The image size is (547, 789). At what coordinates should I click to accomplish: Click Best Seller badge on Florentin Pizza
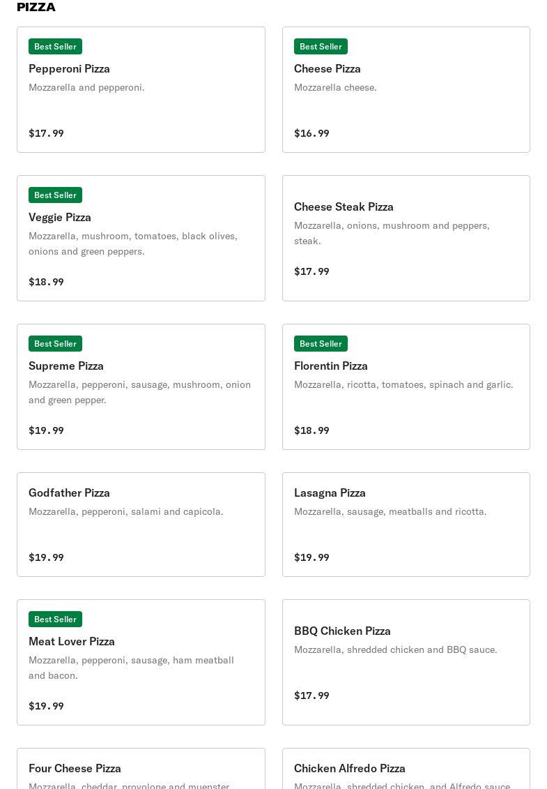(321, 343)
